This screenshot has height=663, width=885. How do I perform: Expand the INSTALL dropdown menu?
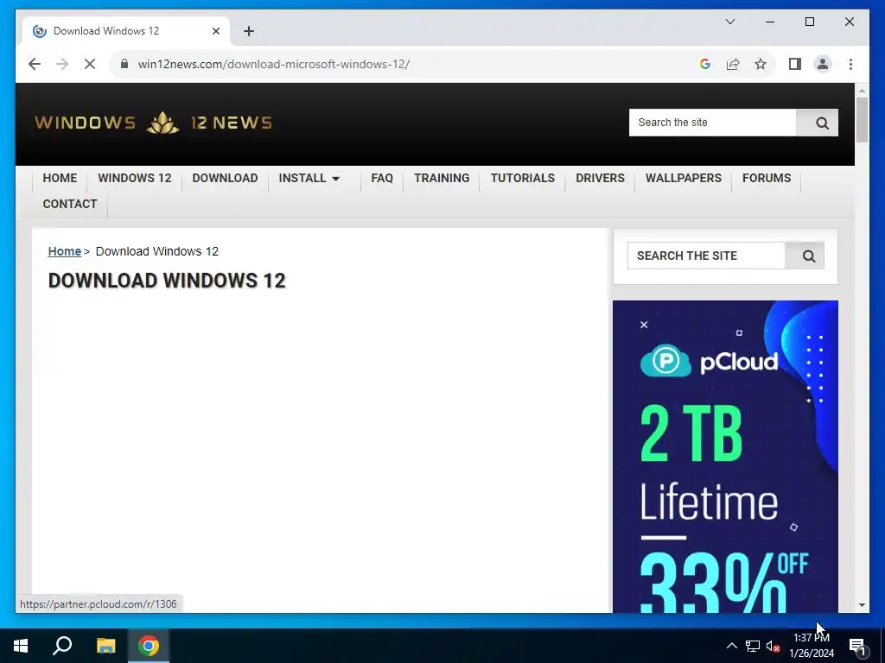309,178
